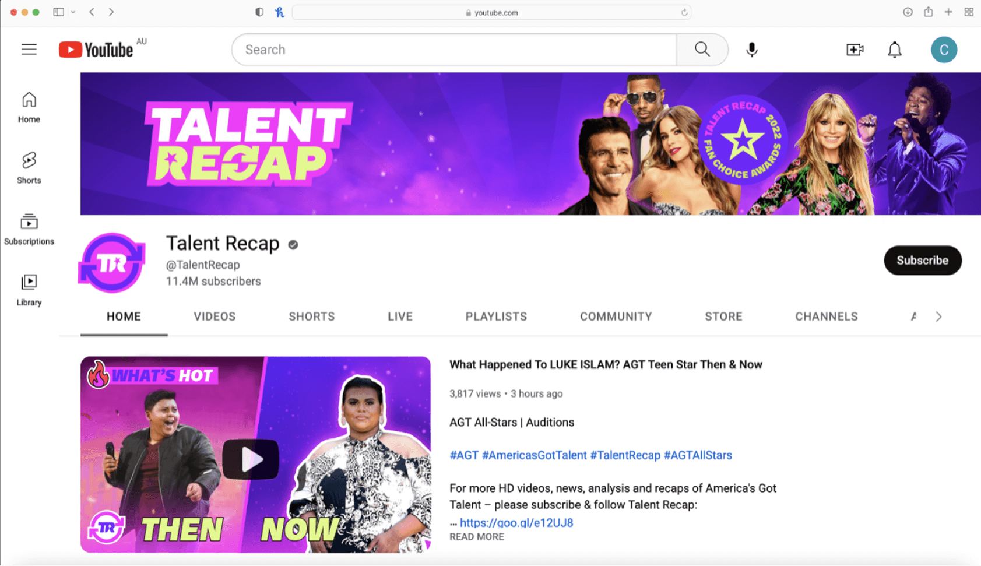
Task: Subscribe to Talent Recap channel
Action: tap(922, 261)
